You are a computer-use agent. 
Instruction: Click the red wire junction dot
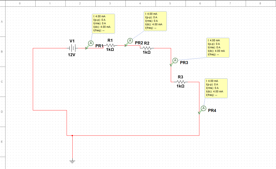click(72, 135)
